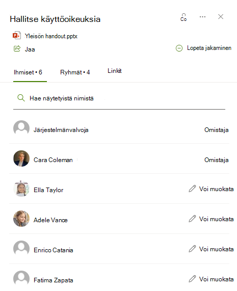The image size is (237, 291).
Task: Close the Hallitse käyttöoikeuksia panel
Action: pos(221,17)
